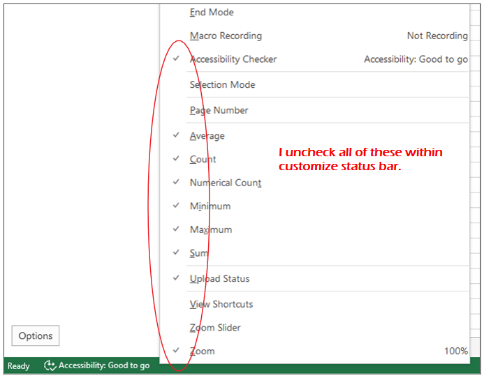
Task: Uncheck the Sum option
Action: tap(315, 253)
